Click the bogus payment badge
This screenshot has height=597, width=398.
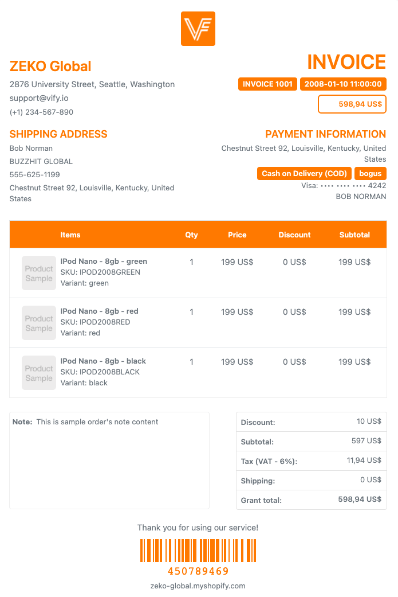(371, 174)
